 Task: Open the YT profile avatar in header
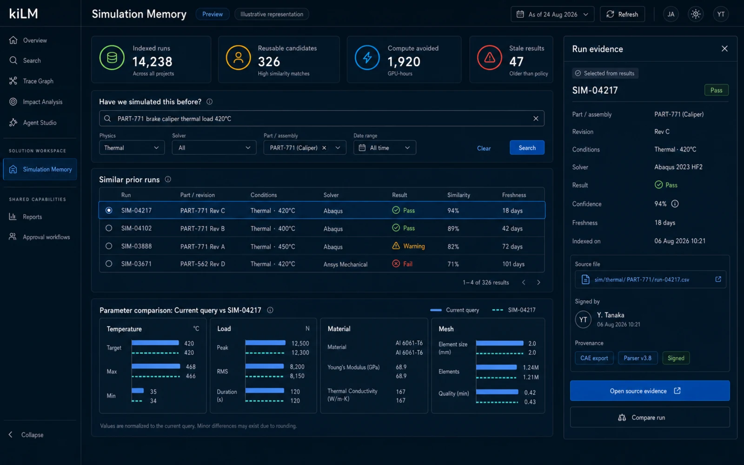point(721,14)
